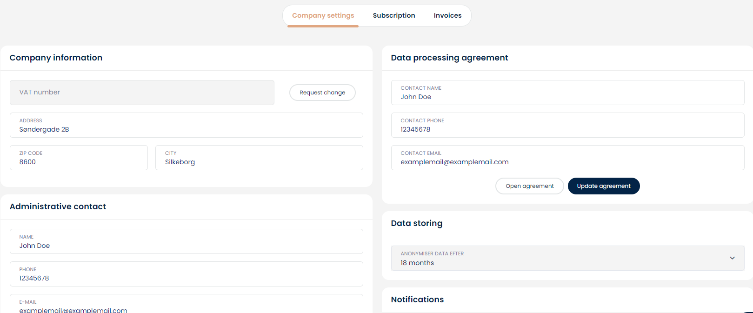
Task: Focus the Administrative contact Phone field
Action: pyautogui.click(x=186, y=274)
